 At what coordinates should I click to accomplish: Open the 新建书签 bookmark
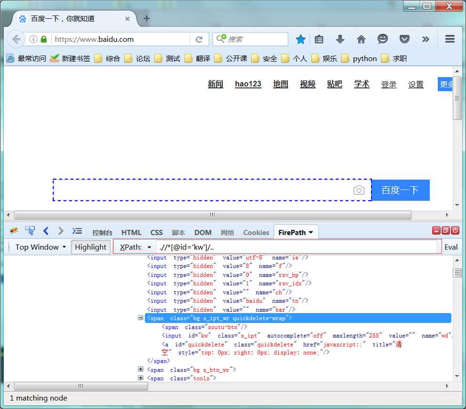point(70,58)
